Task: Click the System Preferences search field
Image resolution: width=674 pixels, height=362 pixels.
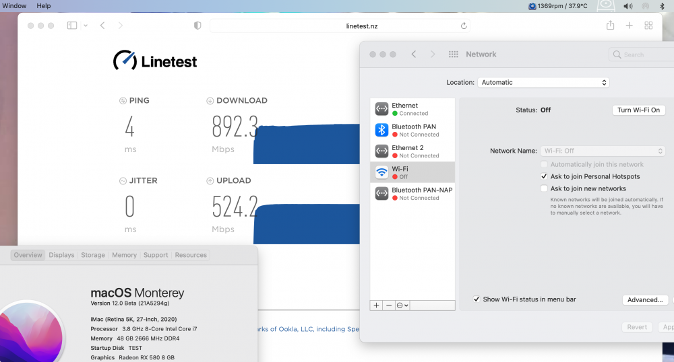Action: (x=642, y=55)
